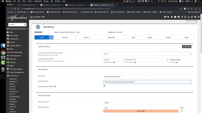Image resolution: width=202 pixels, height=113 pixels.
Task: Show info for In Directory
Action: coord(177,62)
